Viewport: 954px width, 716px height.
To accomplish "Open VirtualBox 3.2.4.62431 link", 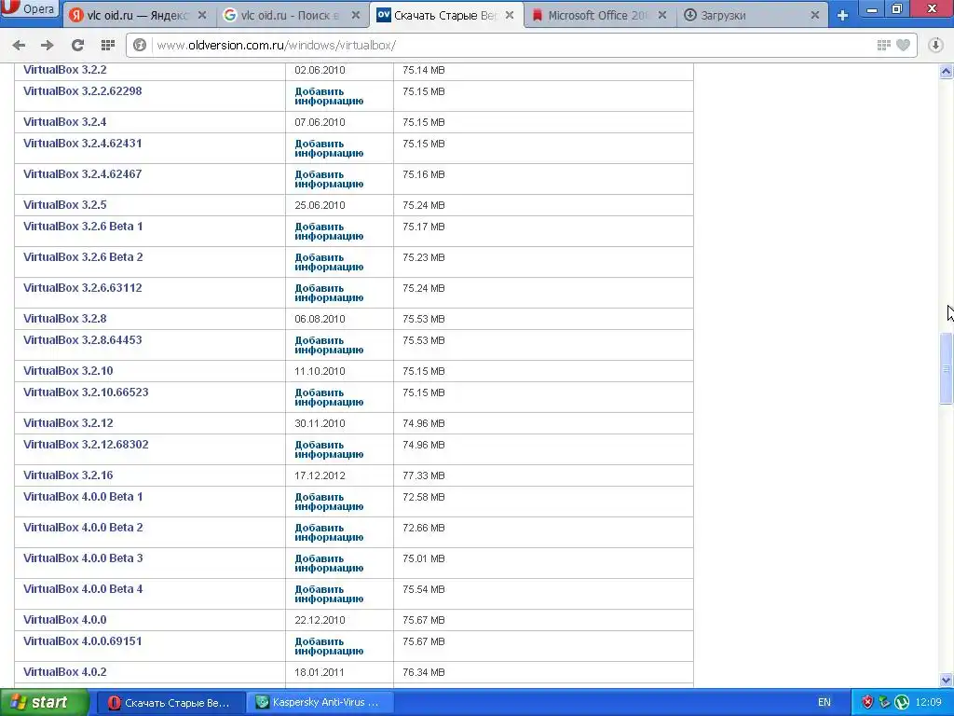I will (x=83, y=144).
